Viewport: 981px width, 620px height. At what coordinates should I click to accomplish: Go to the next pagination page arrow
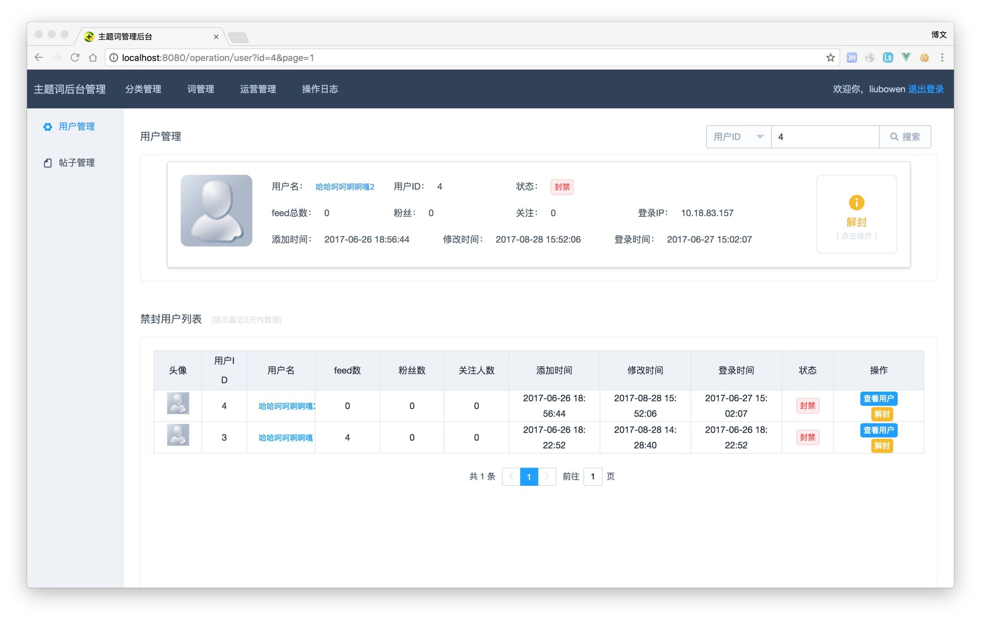(x=547, y=477)
